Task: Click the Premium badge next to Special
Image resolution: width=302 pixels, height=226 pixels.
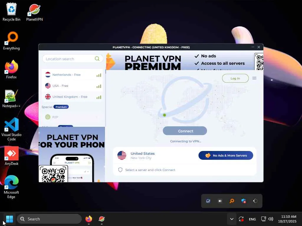Action: tap(61, 107)
